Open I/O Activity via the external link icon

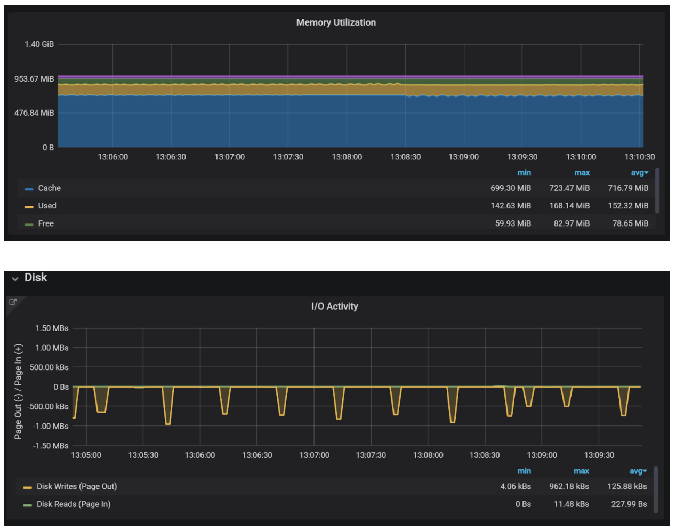12,302
